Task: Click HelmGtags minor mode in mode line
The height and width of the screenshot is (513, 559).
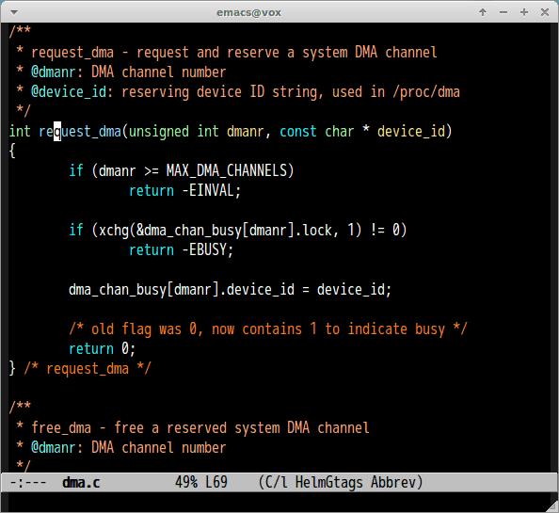Action: coord(329,483)
